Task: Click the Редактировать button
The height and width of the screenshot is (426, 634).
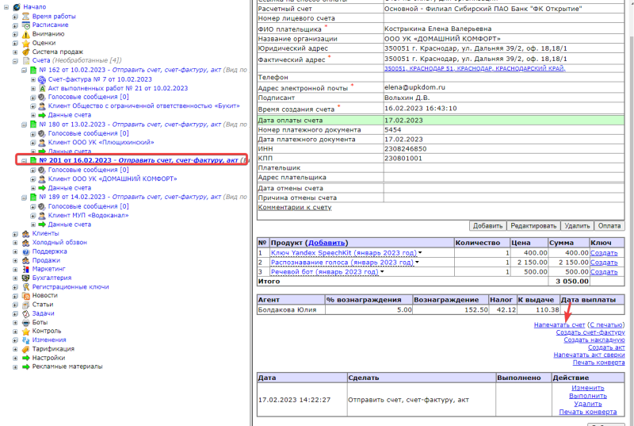Action: click(x=533, y=226)
